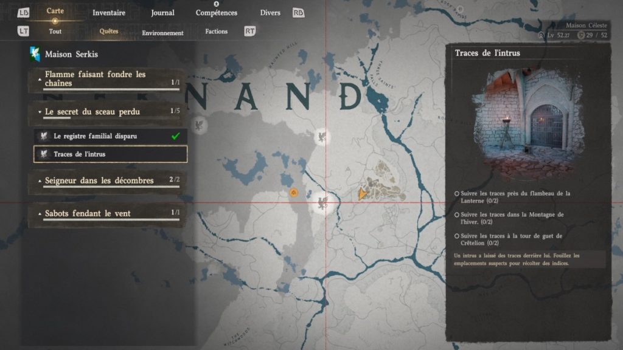Open the Inventaire tab
Image resolution: width=623 pixels, height=350 pixels.
tap(109, 13)
